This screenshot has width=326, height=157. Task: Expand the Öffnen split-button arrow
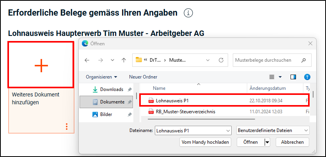267,142
